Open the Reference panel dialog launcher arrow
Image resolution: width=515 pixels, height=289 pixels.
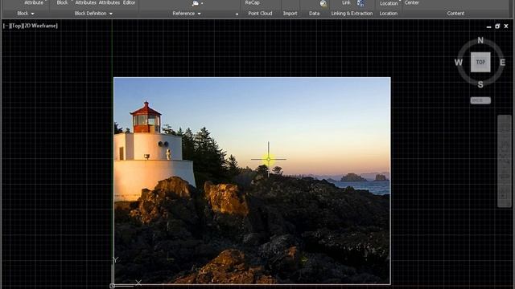tap(237, 14)
